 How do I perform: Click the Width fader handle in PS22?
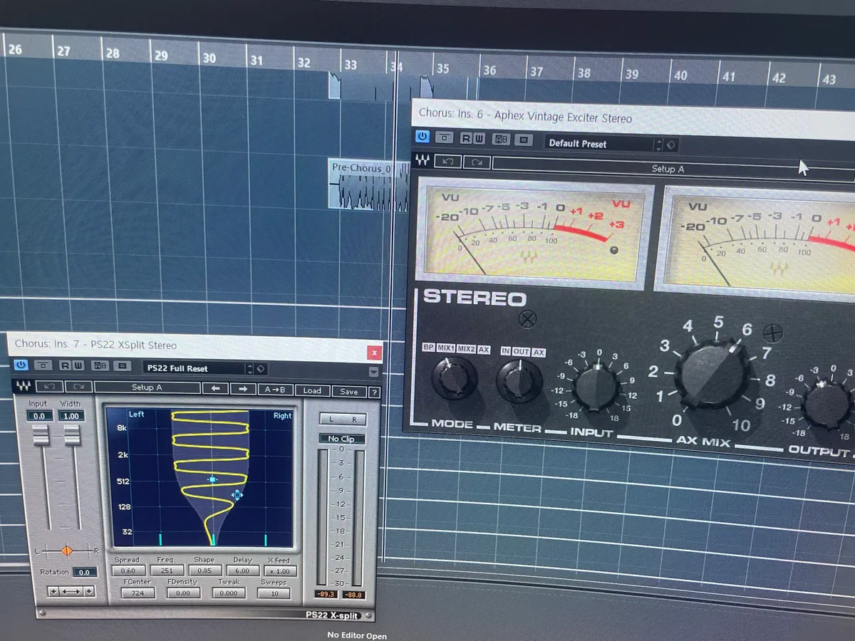pyautogui.click(x=72, y=435)
